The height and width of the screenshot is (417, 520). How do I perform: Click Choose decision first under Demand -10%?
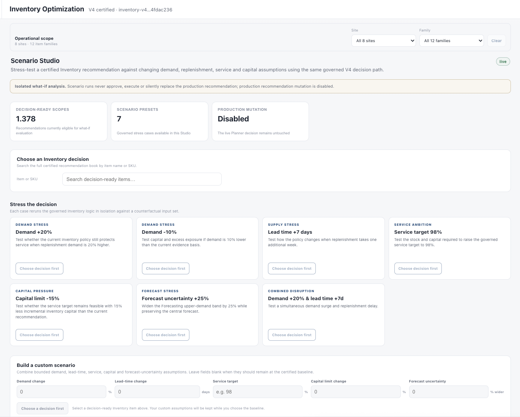tap(165, 269)
